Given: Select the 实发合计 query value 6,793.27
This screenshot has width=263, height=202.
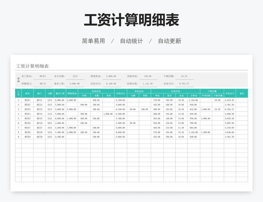Looking at the screenshot, I should pos(184,84).
